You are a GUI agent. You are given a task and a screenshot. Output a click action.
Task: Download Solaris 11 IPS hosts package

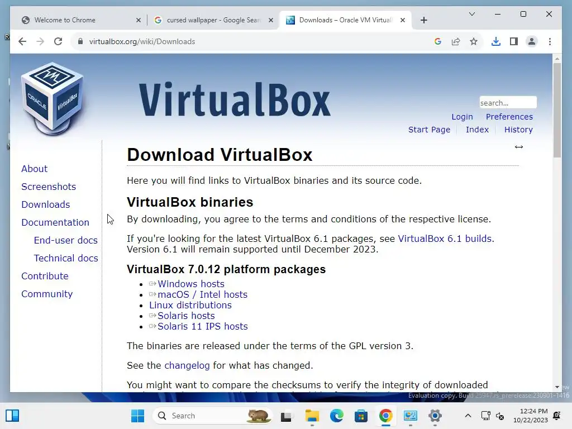[x=202, y=326]
